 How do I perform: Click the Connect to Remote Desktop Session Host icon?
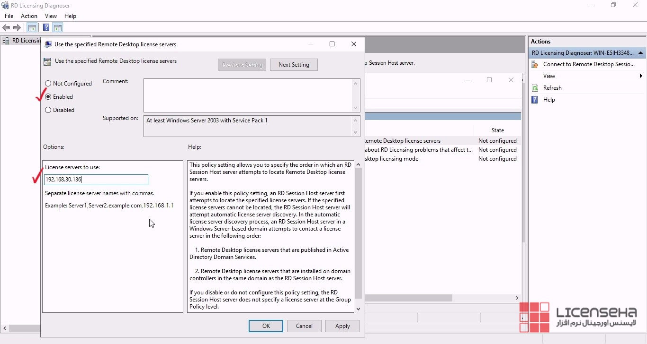pos(535,64)
